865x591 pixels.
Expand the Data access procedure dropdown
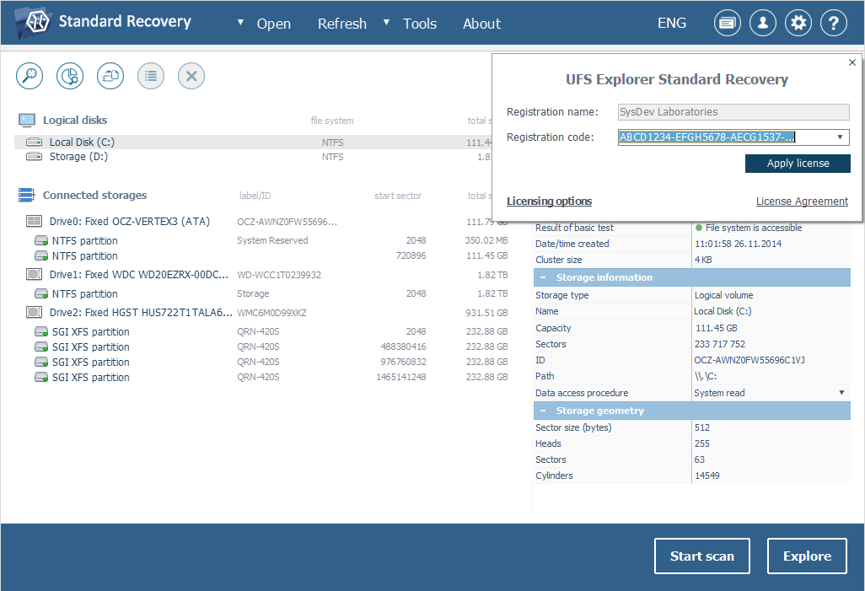tap(842, 393)
